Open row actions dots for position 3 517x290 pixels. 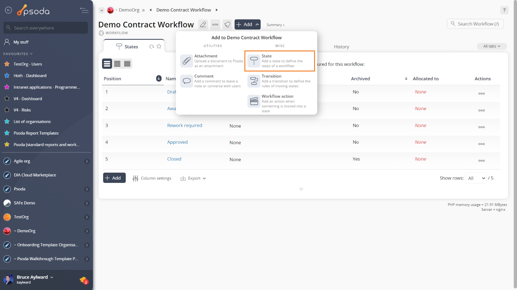[482, 127]
